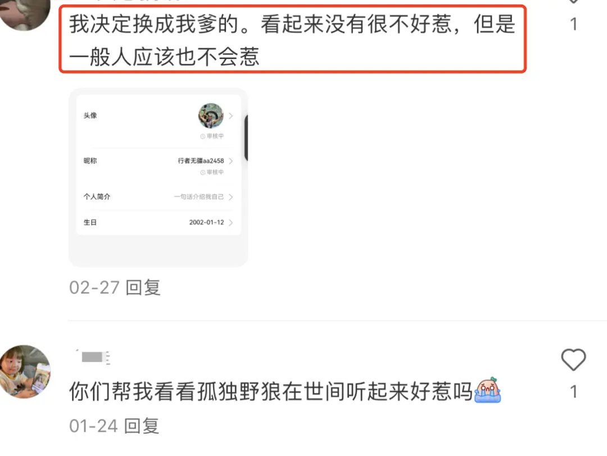Tap the blurred username of second commenter
Screen dimensions: 607x456
(93, 357)
